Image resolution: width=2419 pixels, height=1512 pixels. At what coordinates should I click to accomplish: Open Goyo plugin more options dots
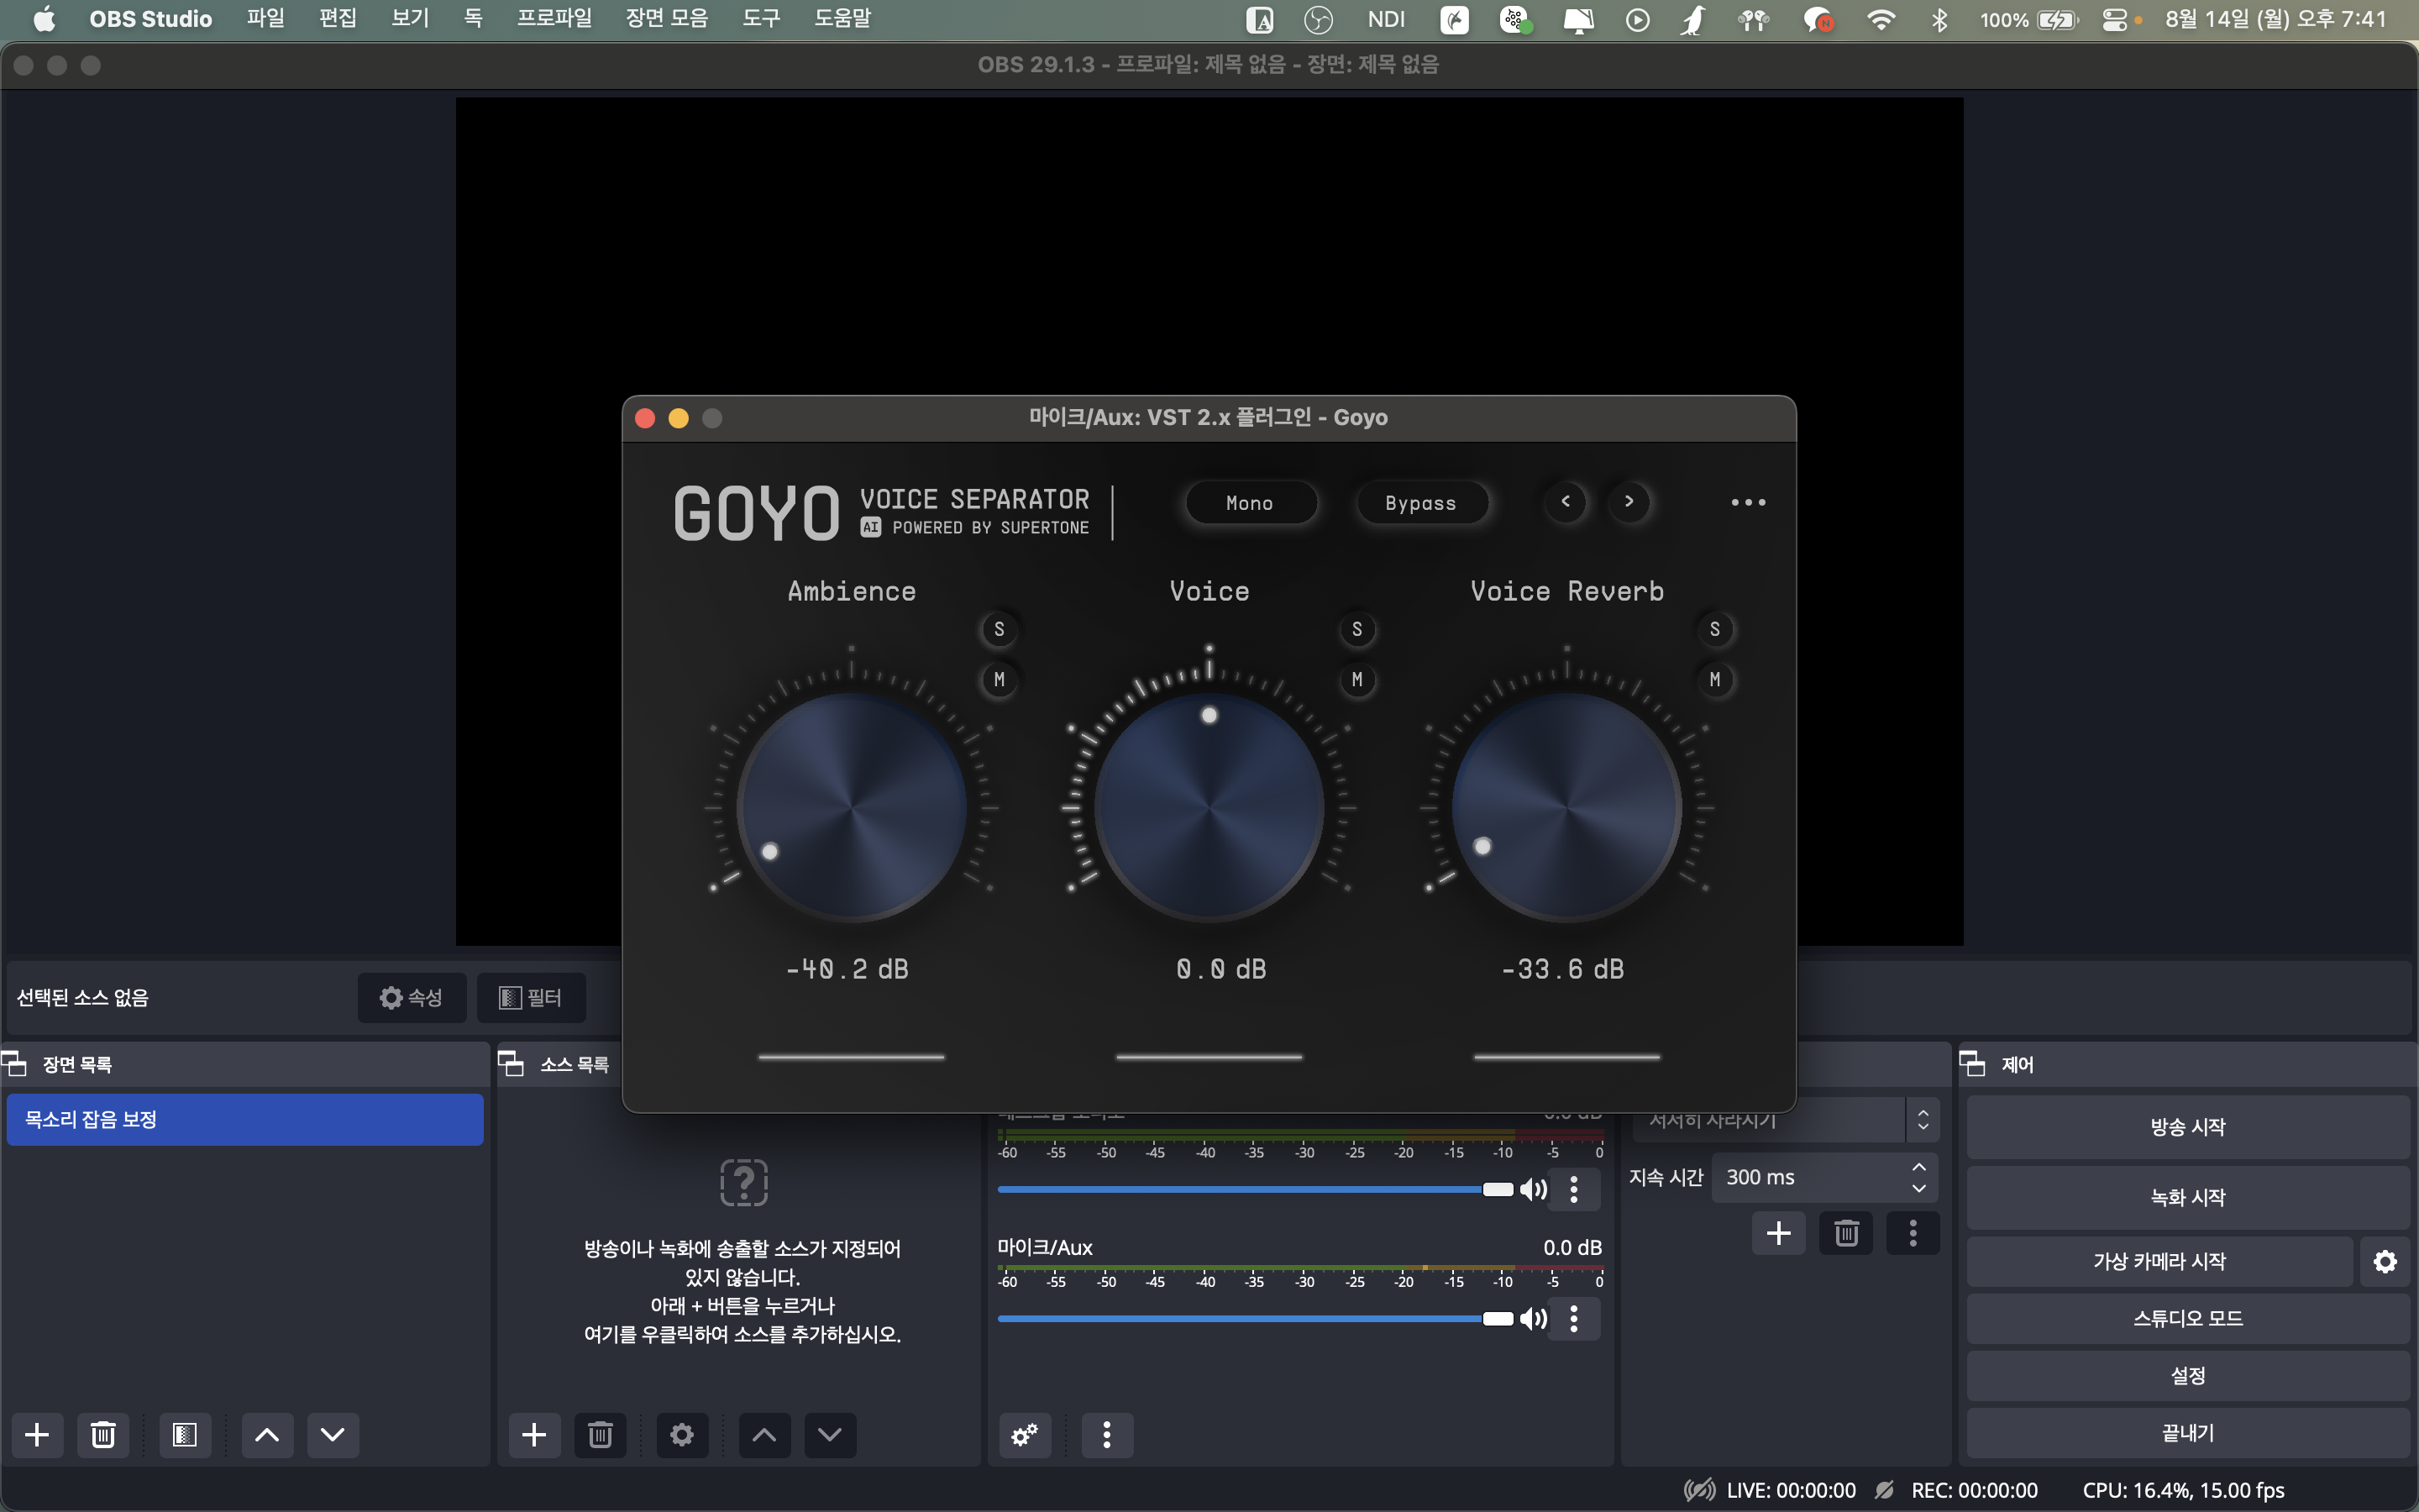[1748, 502]
